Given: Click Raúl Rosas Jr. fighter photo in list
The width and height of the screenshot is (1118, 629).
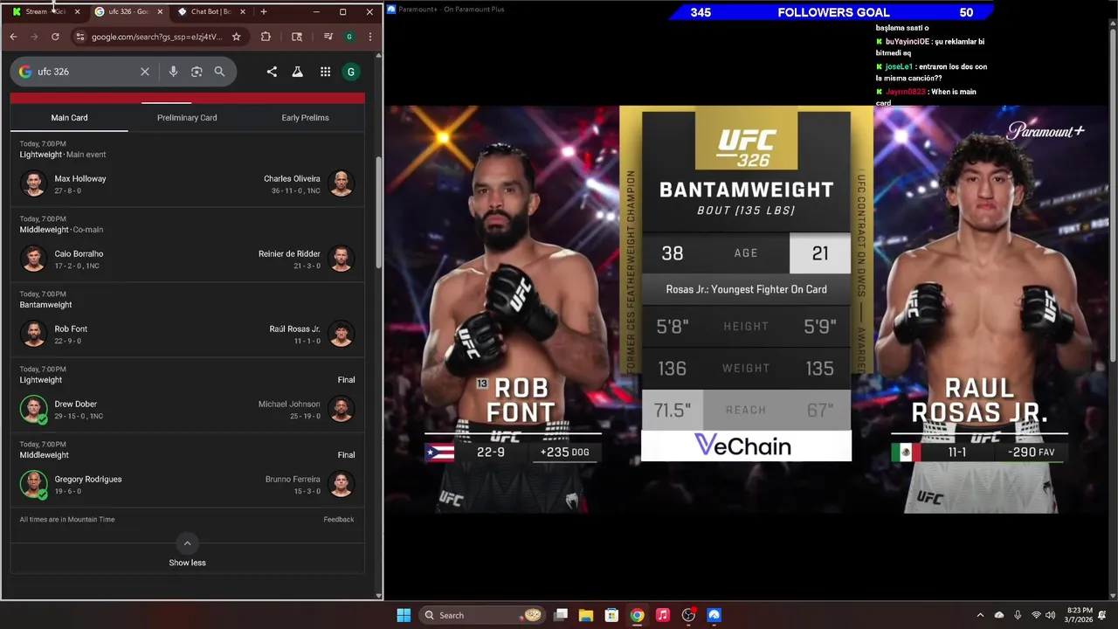Looking at the screenshot, I should pos(341,334).
